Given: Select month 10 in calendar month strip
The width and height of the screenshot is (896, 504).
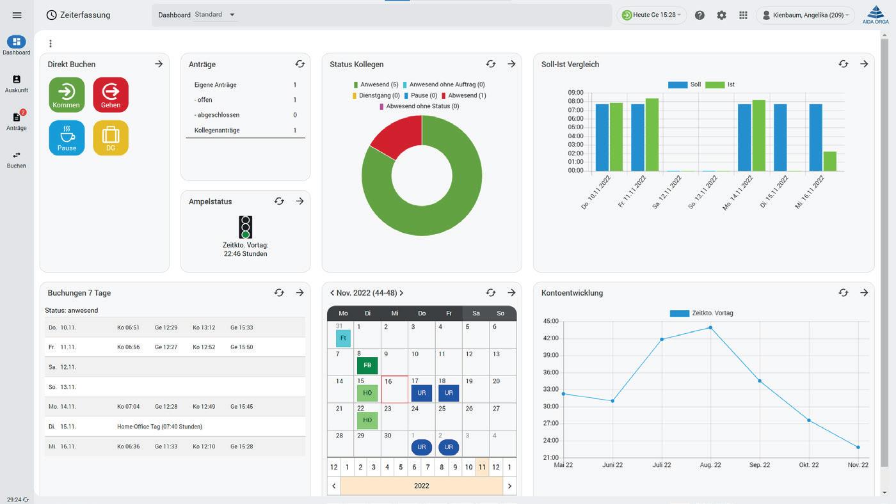Looking at the screenshot, I should (468, 467).
